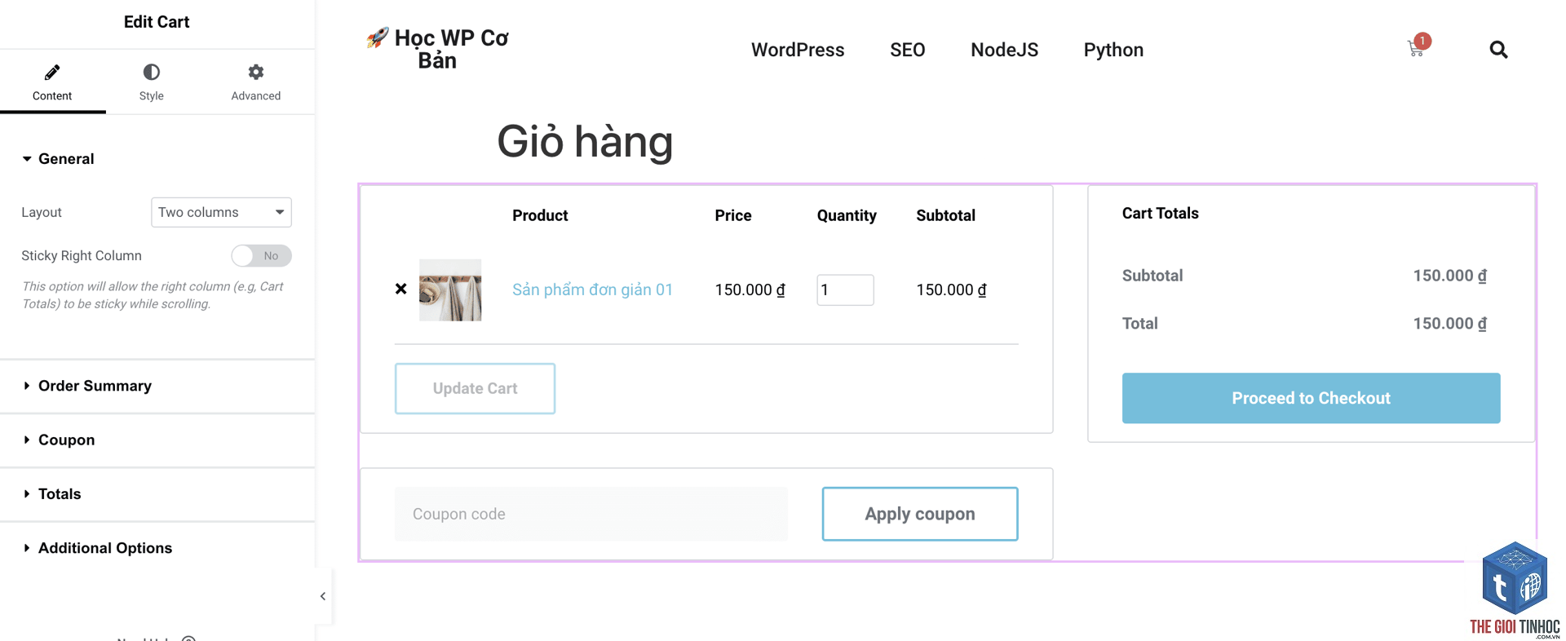The height and width of the screenshot is (641, 1566).
Task: Click the Coupon code input field
Action: (591, 514)
